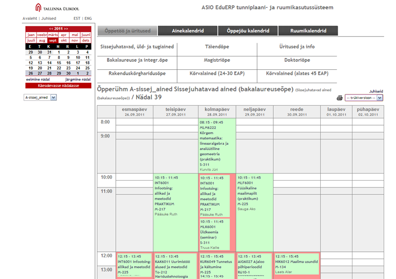Open Täiendõpe category
Screen dimensions: 396x279
click(217, 46)
